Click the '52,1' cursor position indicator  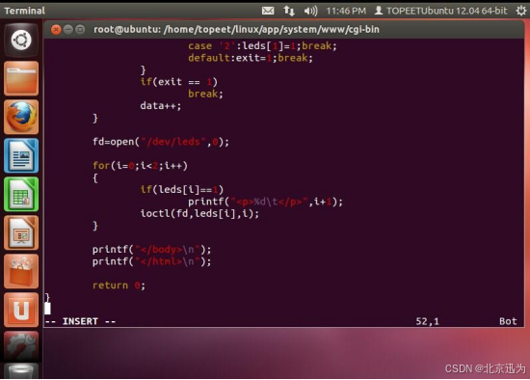pyautogui.click(x=427, y=321)
